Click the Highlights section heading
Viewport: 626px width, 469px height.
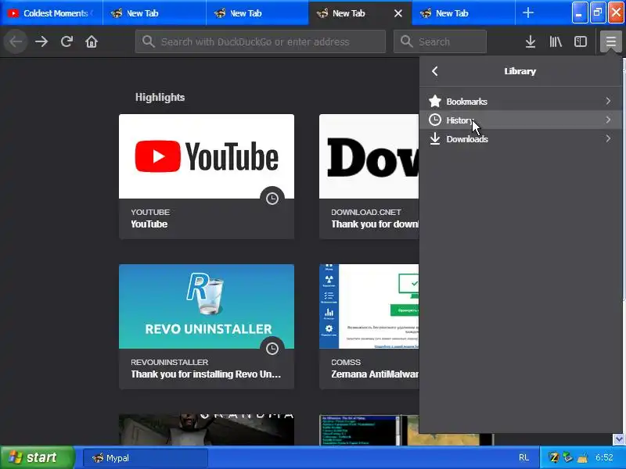(160, 97)
